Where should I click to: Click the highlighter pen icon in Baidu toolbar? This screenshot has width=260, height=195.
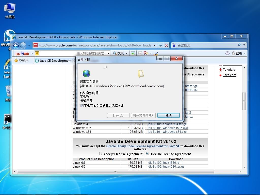pyautogui.click(x=156, y=53)
